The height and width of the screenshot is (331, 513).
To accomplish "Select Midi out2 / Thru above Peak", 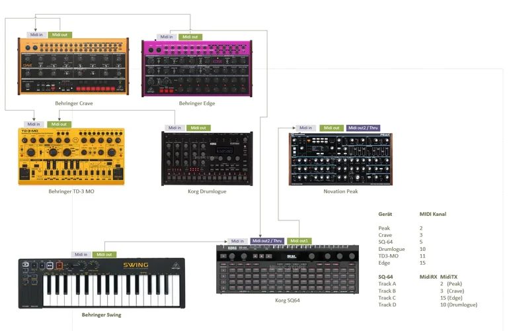I will pos(363,128).
